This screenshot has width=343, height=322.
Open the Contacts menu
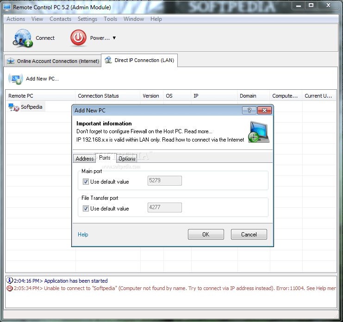tap(60, 19)
